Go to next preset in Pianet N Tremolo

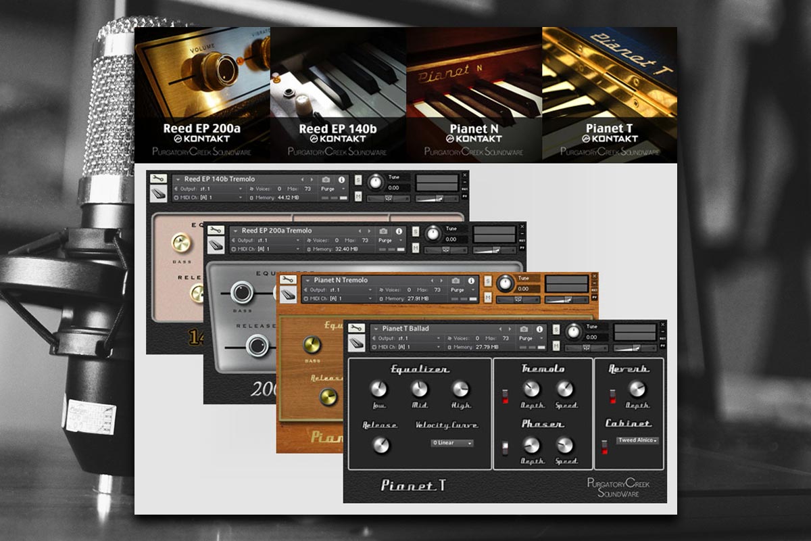(441, 280)
